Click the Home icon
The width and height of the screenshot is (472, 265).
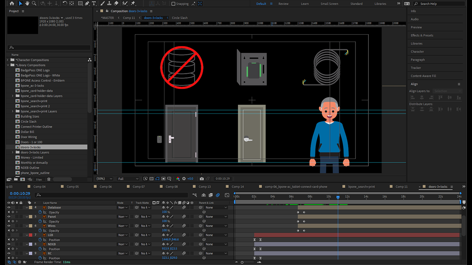pyautogui.click(x=12, y=3)
